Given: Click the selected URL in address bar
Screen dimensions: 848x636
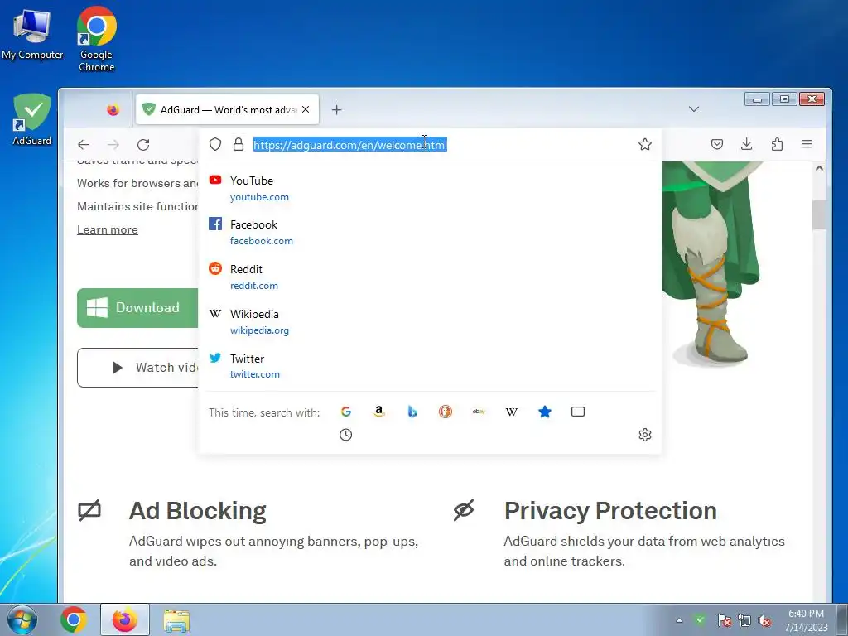Looking at the screenshot, I should point(350,145).
